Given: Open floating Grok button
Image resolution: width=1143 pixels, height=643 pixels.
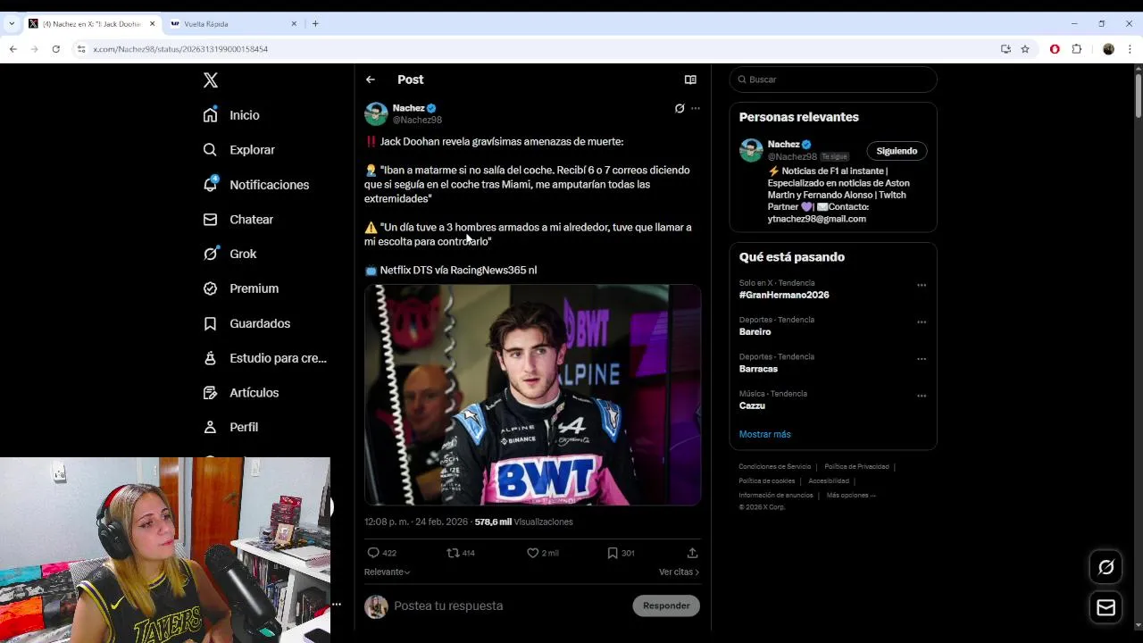Looking at the screenshot, I should pos(1105,567).
